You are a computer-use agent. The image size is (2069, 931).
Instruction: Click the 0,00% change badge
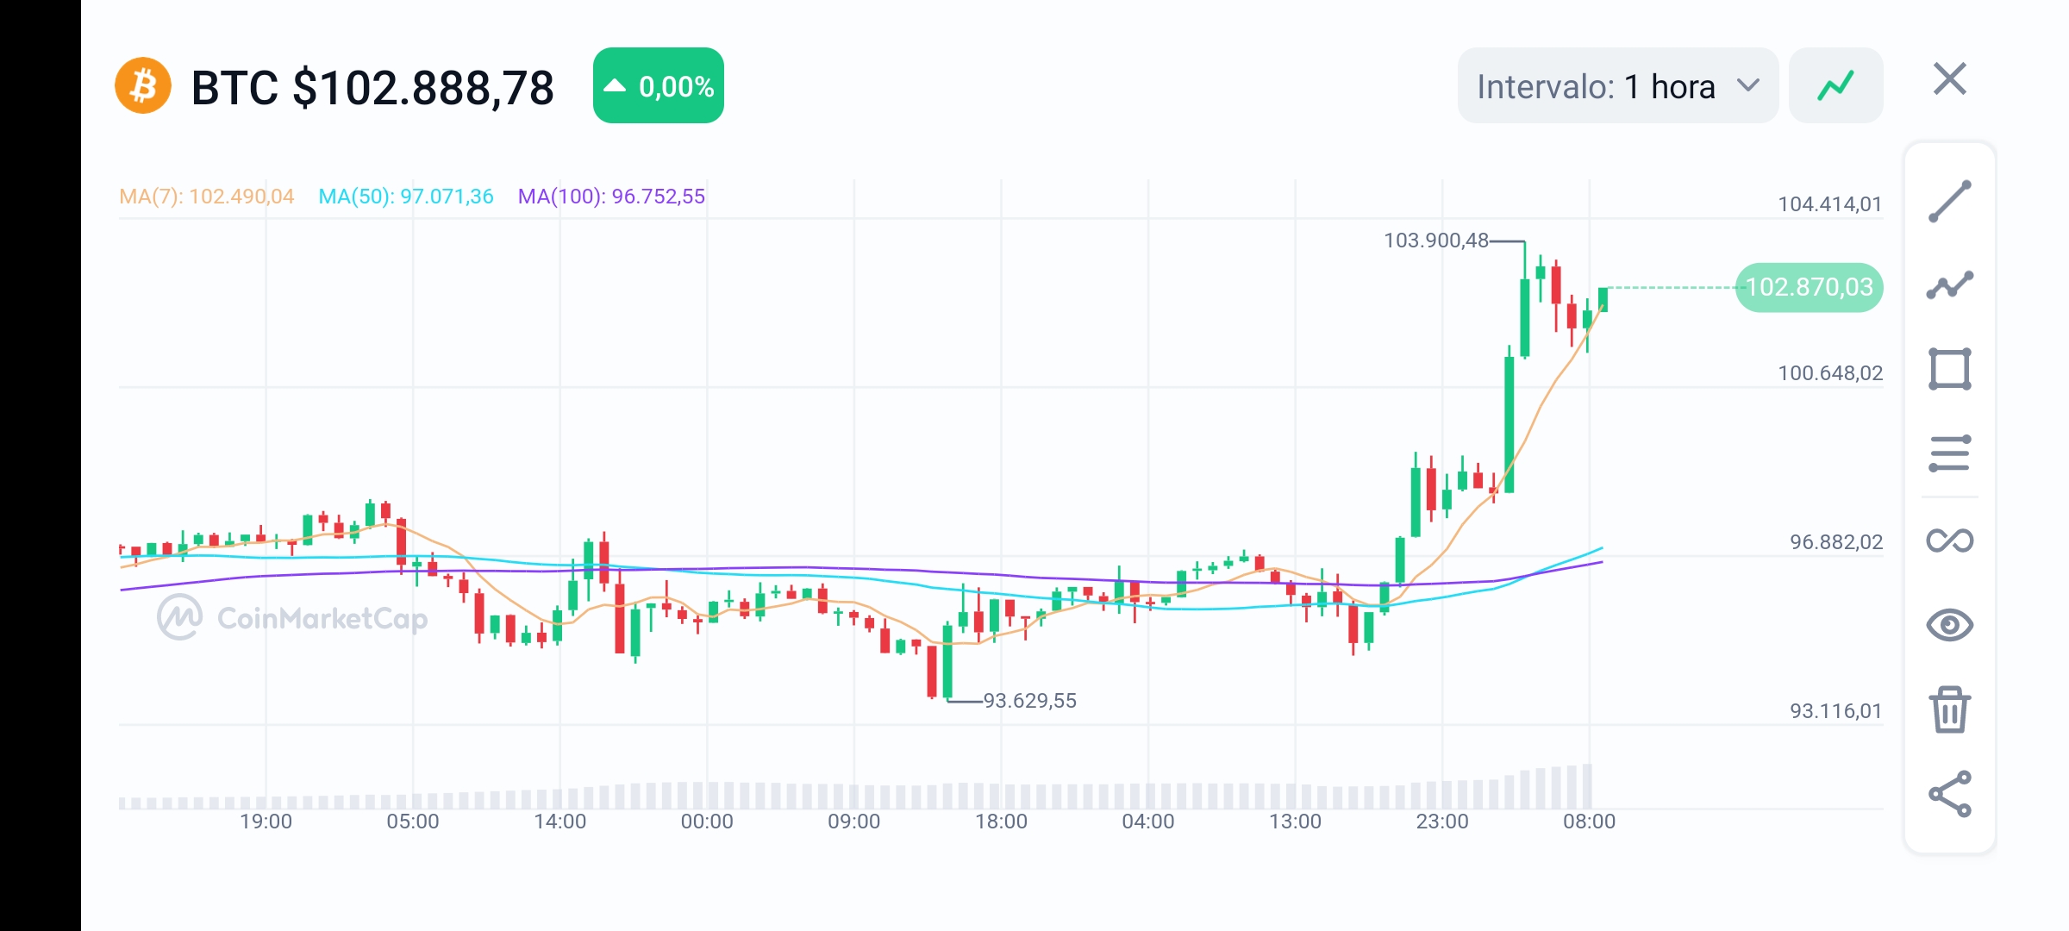click(658, 84)
